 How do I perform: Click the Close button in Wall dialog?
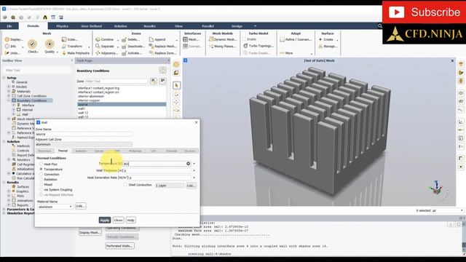[118, 220]
